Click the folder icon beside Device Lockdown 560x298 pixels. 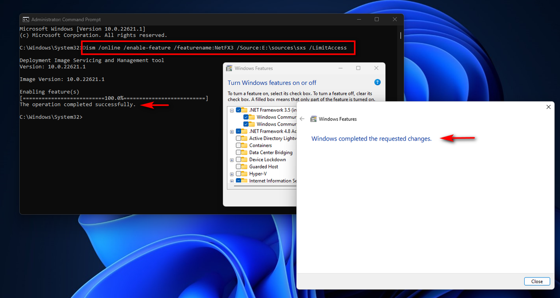(244, 160)
